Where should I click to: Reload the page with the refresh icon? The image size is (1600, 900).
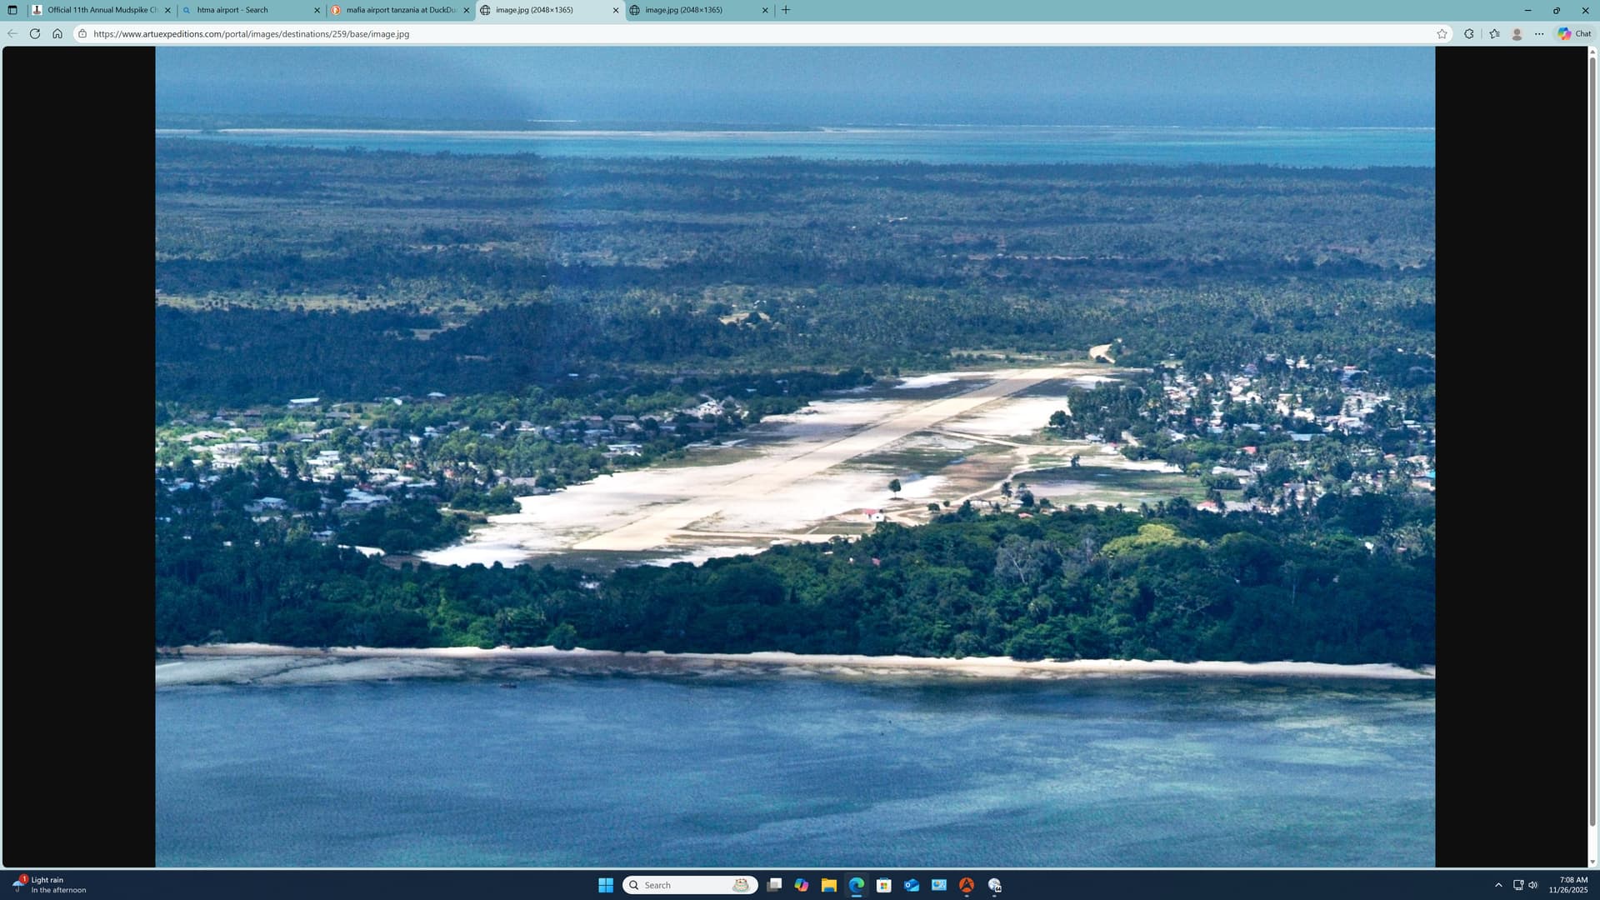pos(35,33)
